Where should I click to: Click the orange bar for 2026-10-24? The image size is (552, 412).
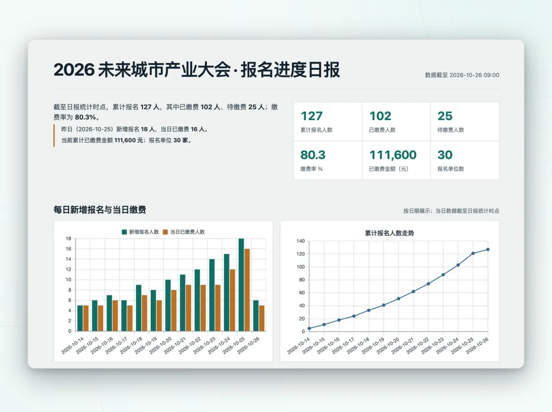pyautogui.click(x=233, y=301)
